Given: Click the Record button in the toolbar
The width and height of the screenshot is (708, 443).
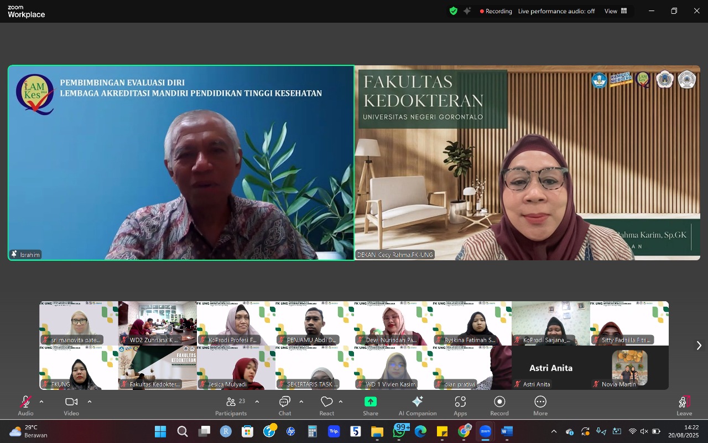Looking at the screenshot, I should pyautogui.click(x=499, y=406).
